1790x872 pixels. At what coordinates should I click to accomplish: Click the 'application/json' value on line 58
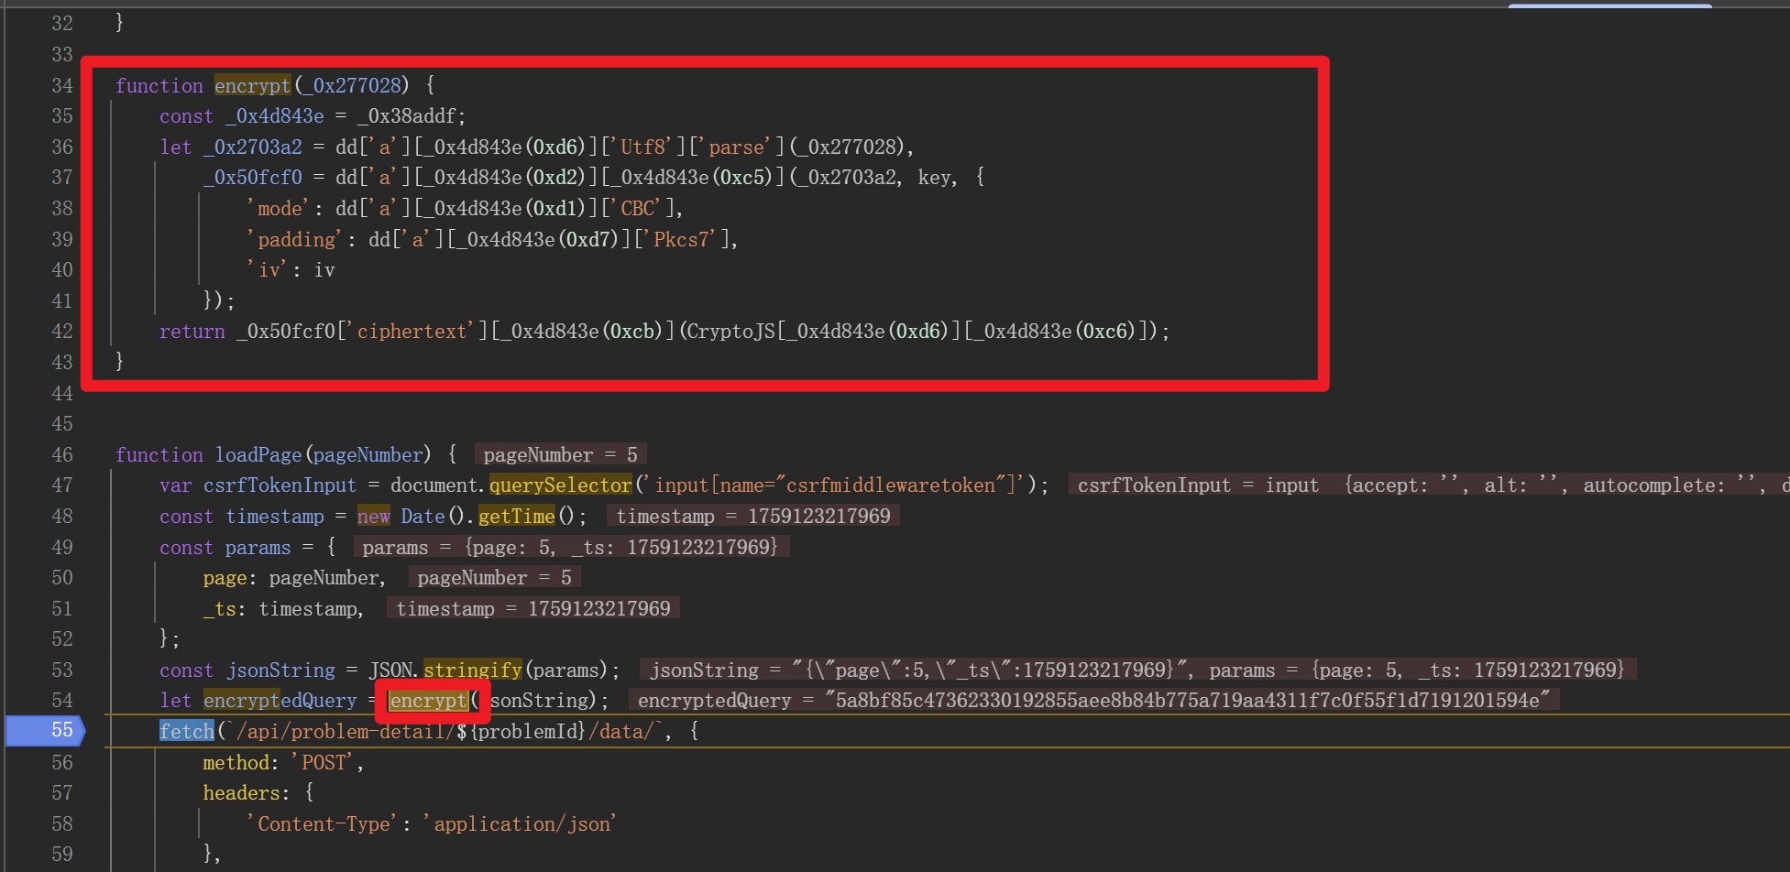(520, 823)
